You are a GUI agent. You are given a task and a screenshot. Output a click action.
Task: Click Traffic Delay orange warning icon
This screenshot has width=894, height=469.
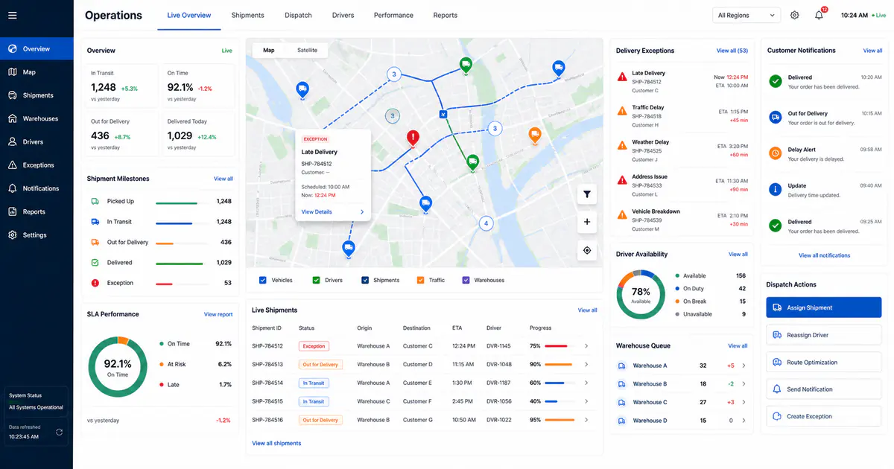coord(622,111)
